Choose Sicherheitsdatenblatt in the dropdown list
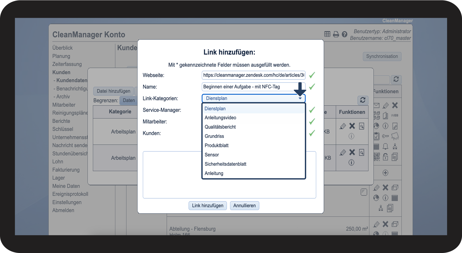This screenshot has height=253, width=462. (225, 164)
